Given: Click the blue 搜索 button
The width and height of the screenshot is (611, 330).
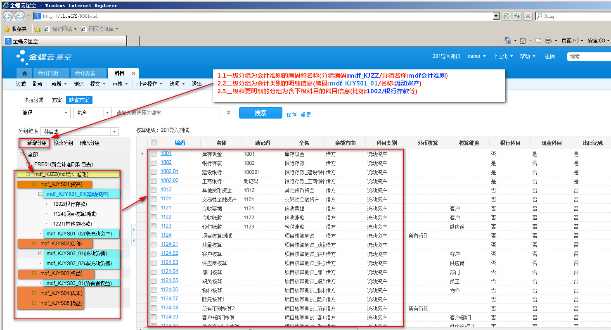Looking at the screenshot, I should tap(261, 113).
